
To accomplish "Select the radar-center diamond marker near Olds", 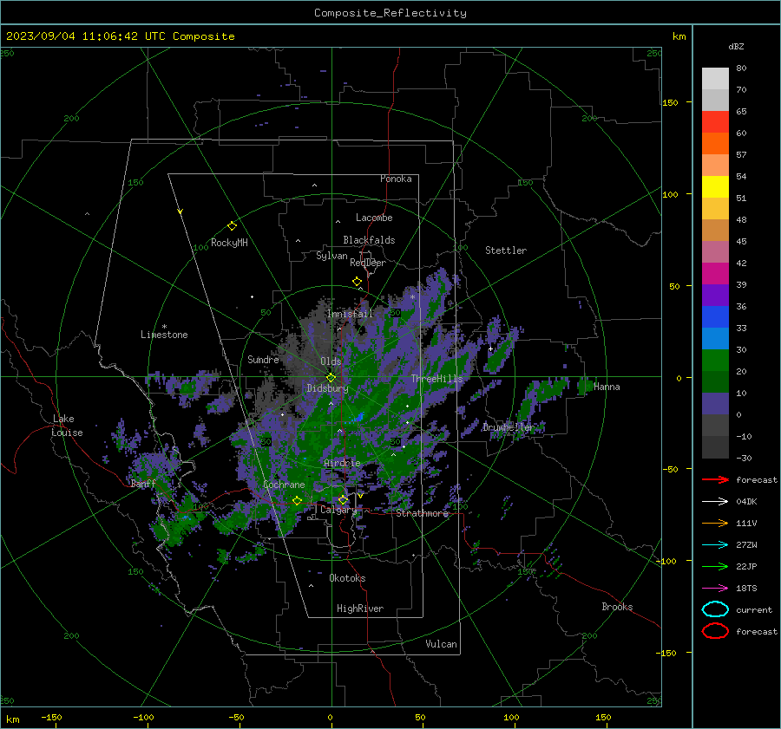I will pos(331,378).
